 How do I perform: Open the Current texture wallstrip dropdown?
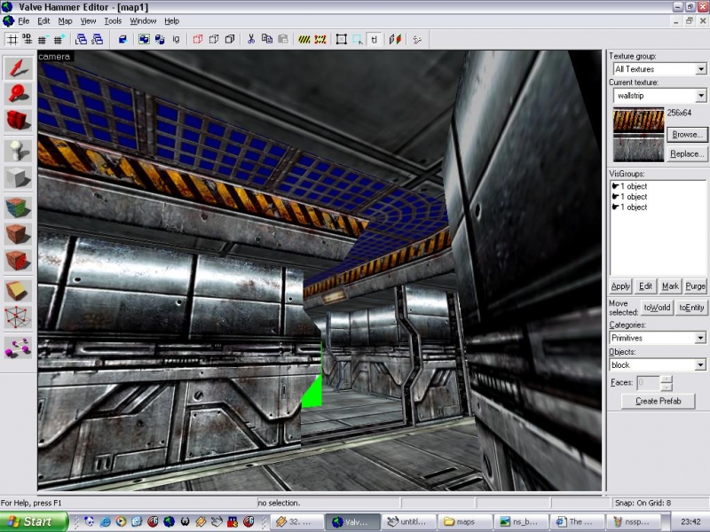click(700, 96)
